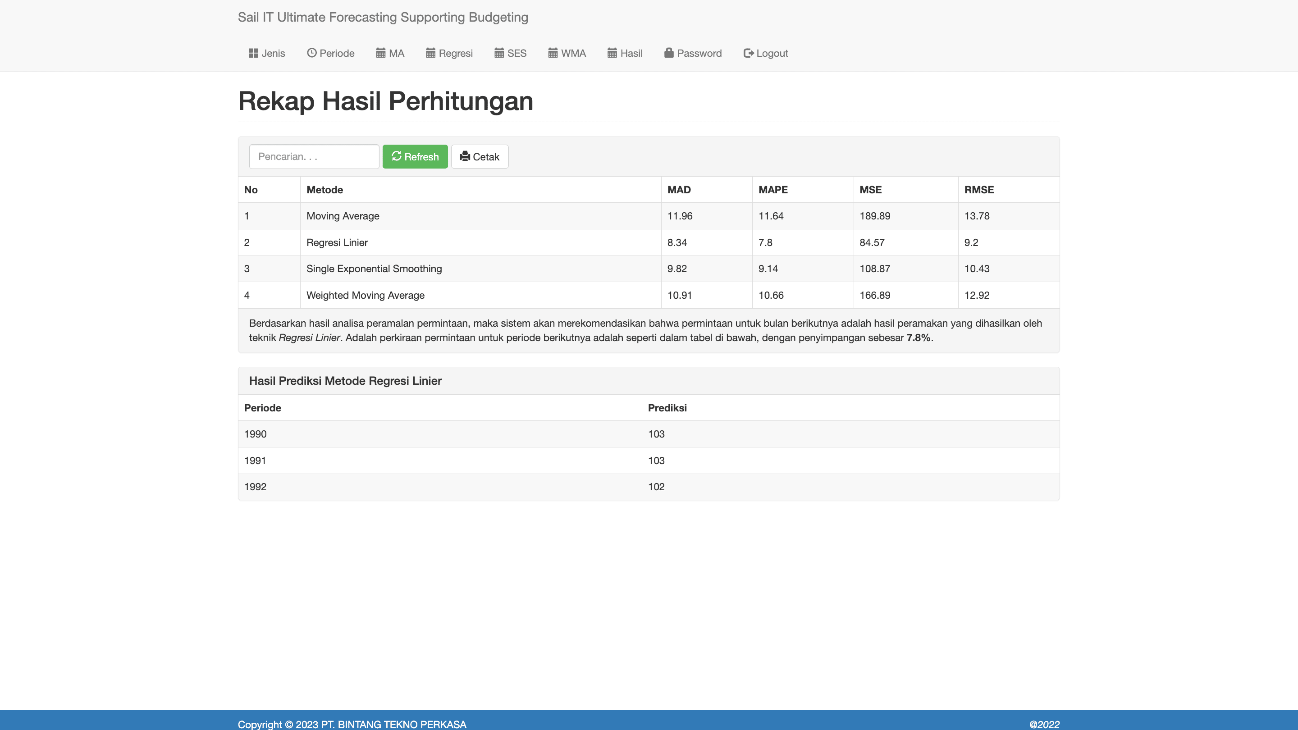Screen dimensions: 1298x730
Task: Click the refresh arrows icon
Action: (x=397, y=156)
